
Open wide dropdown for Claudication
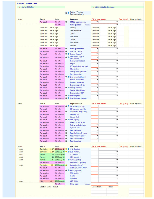[x=108, y=69]
